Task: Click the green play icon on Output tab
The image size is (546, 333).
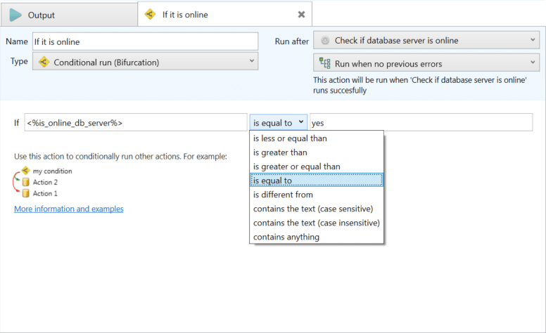Action: click(x=15, y=15)
